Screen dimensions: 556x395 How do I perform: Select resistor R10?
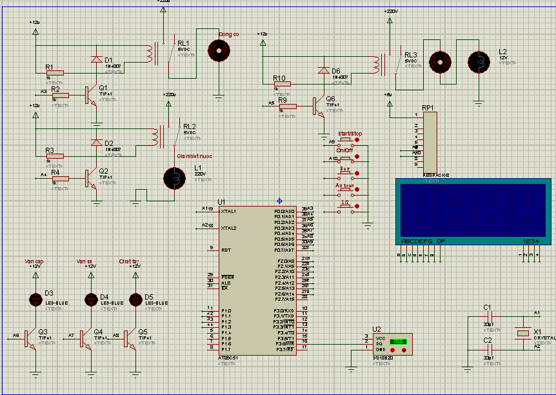pos(281,83)
